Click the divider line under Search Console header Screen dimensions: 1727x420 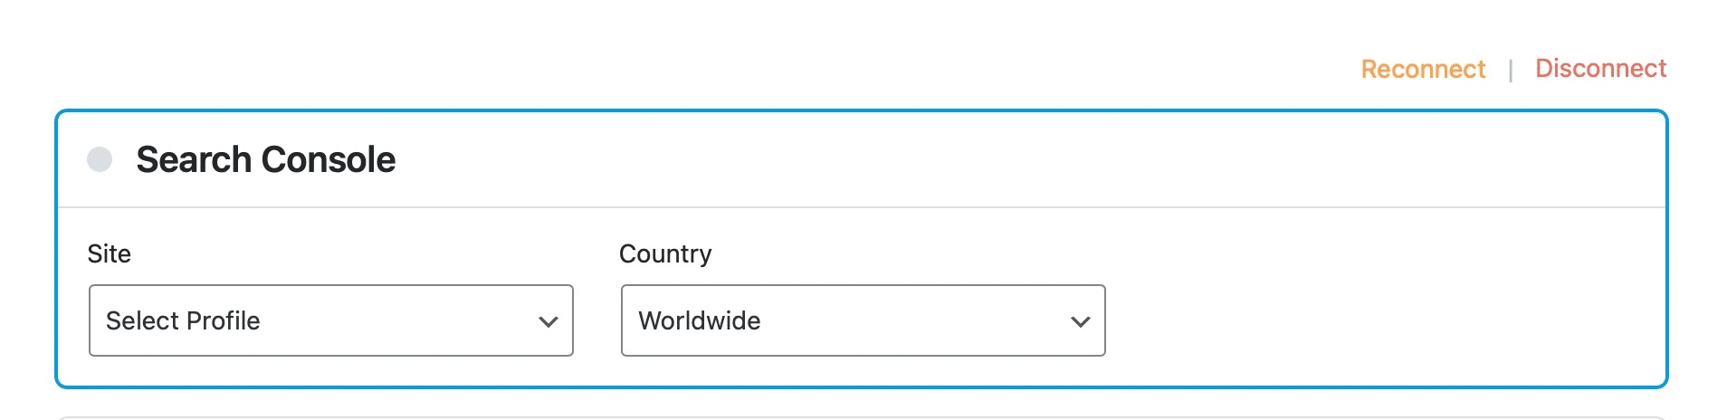862,207
